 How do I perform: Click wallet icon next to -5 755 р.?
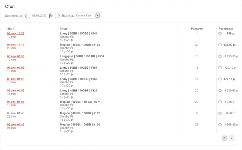tap(220, 102)
